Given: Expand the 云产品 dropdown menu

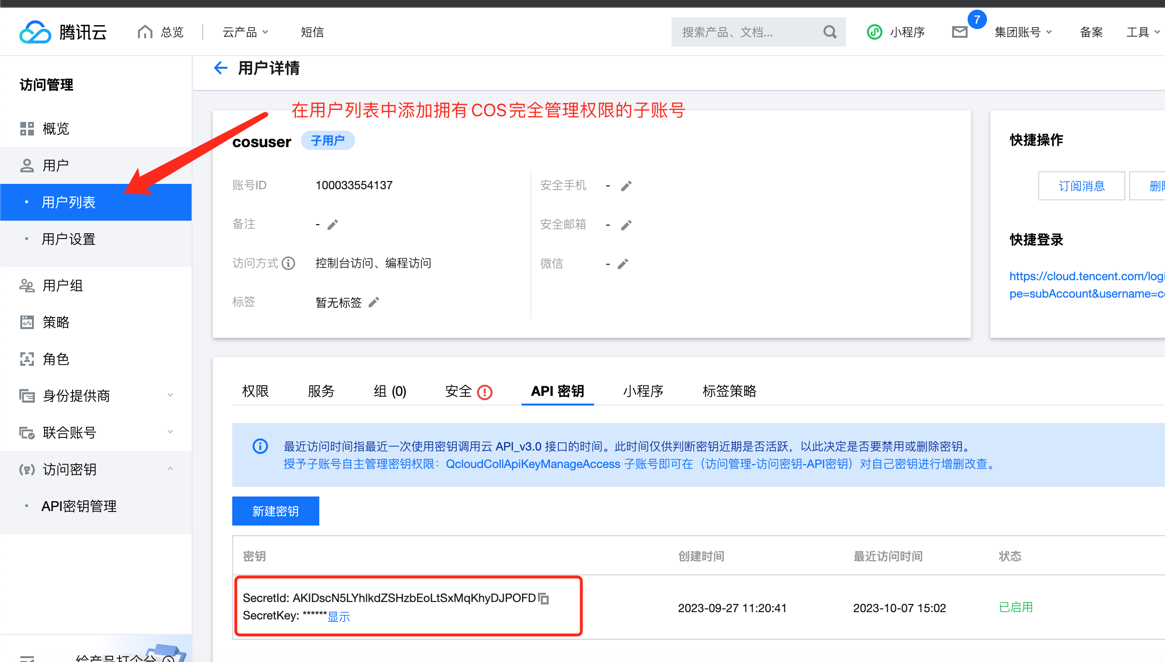Looking at the screenshot, I should click(245, 32).
